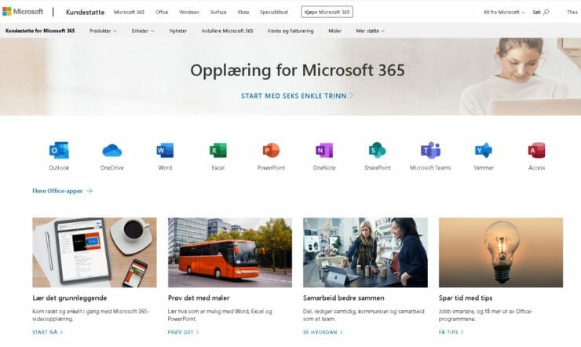Click the OneDrive cloud icon
581x347 pixels.
pos(112,151)
